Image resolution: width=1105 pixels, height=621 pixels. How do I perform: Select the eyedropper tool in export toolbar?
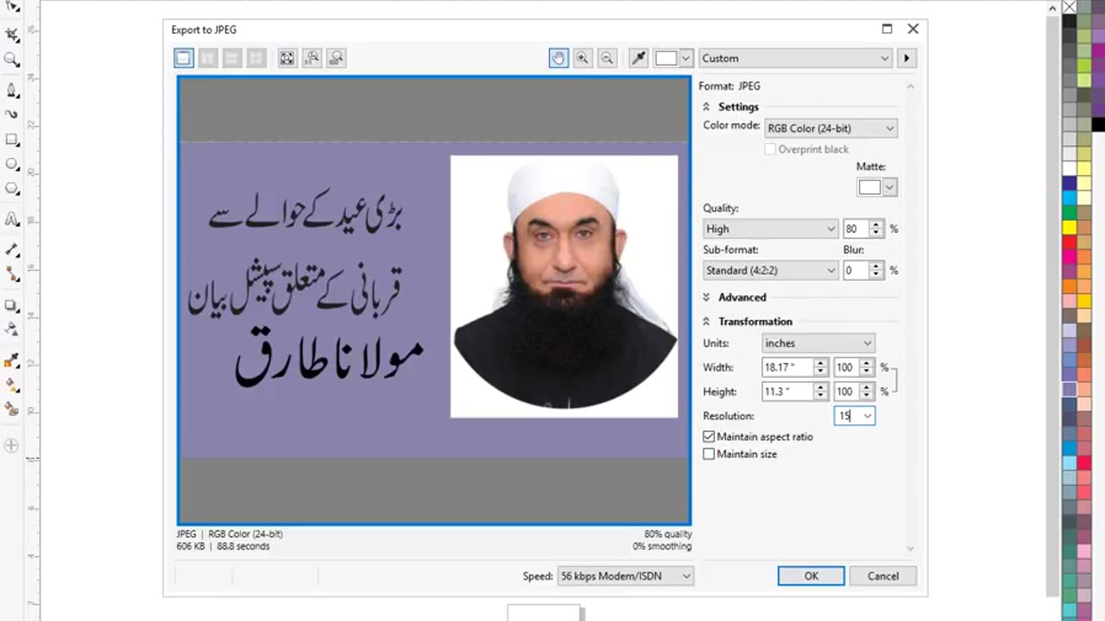click(639, 58)
